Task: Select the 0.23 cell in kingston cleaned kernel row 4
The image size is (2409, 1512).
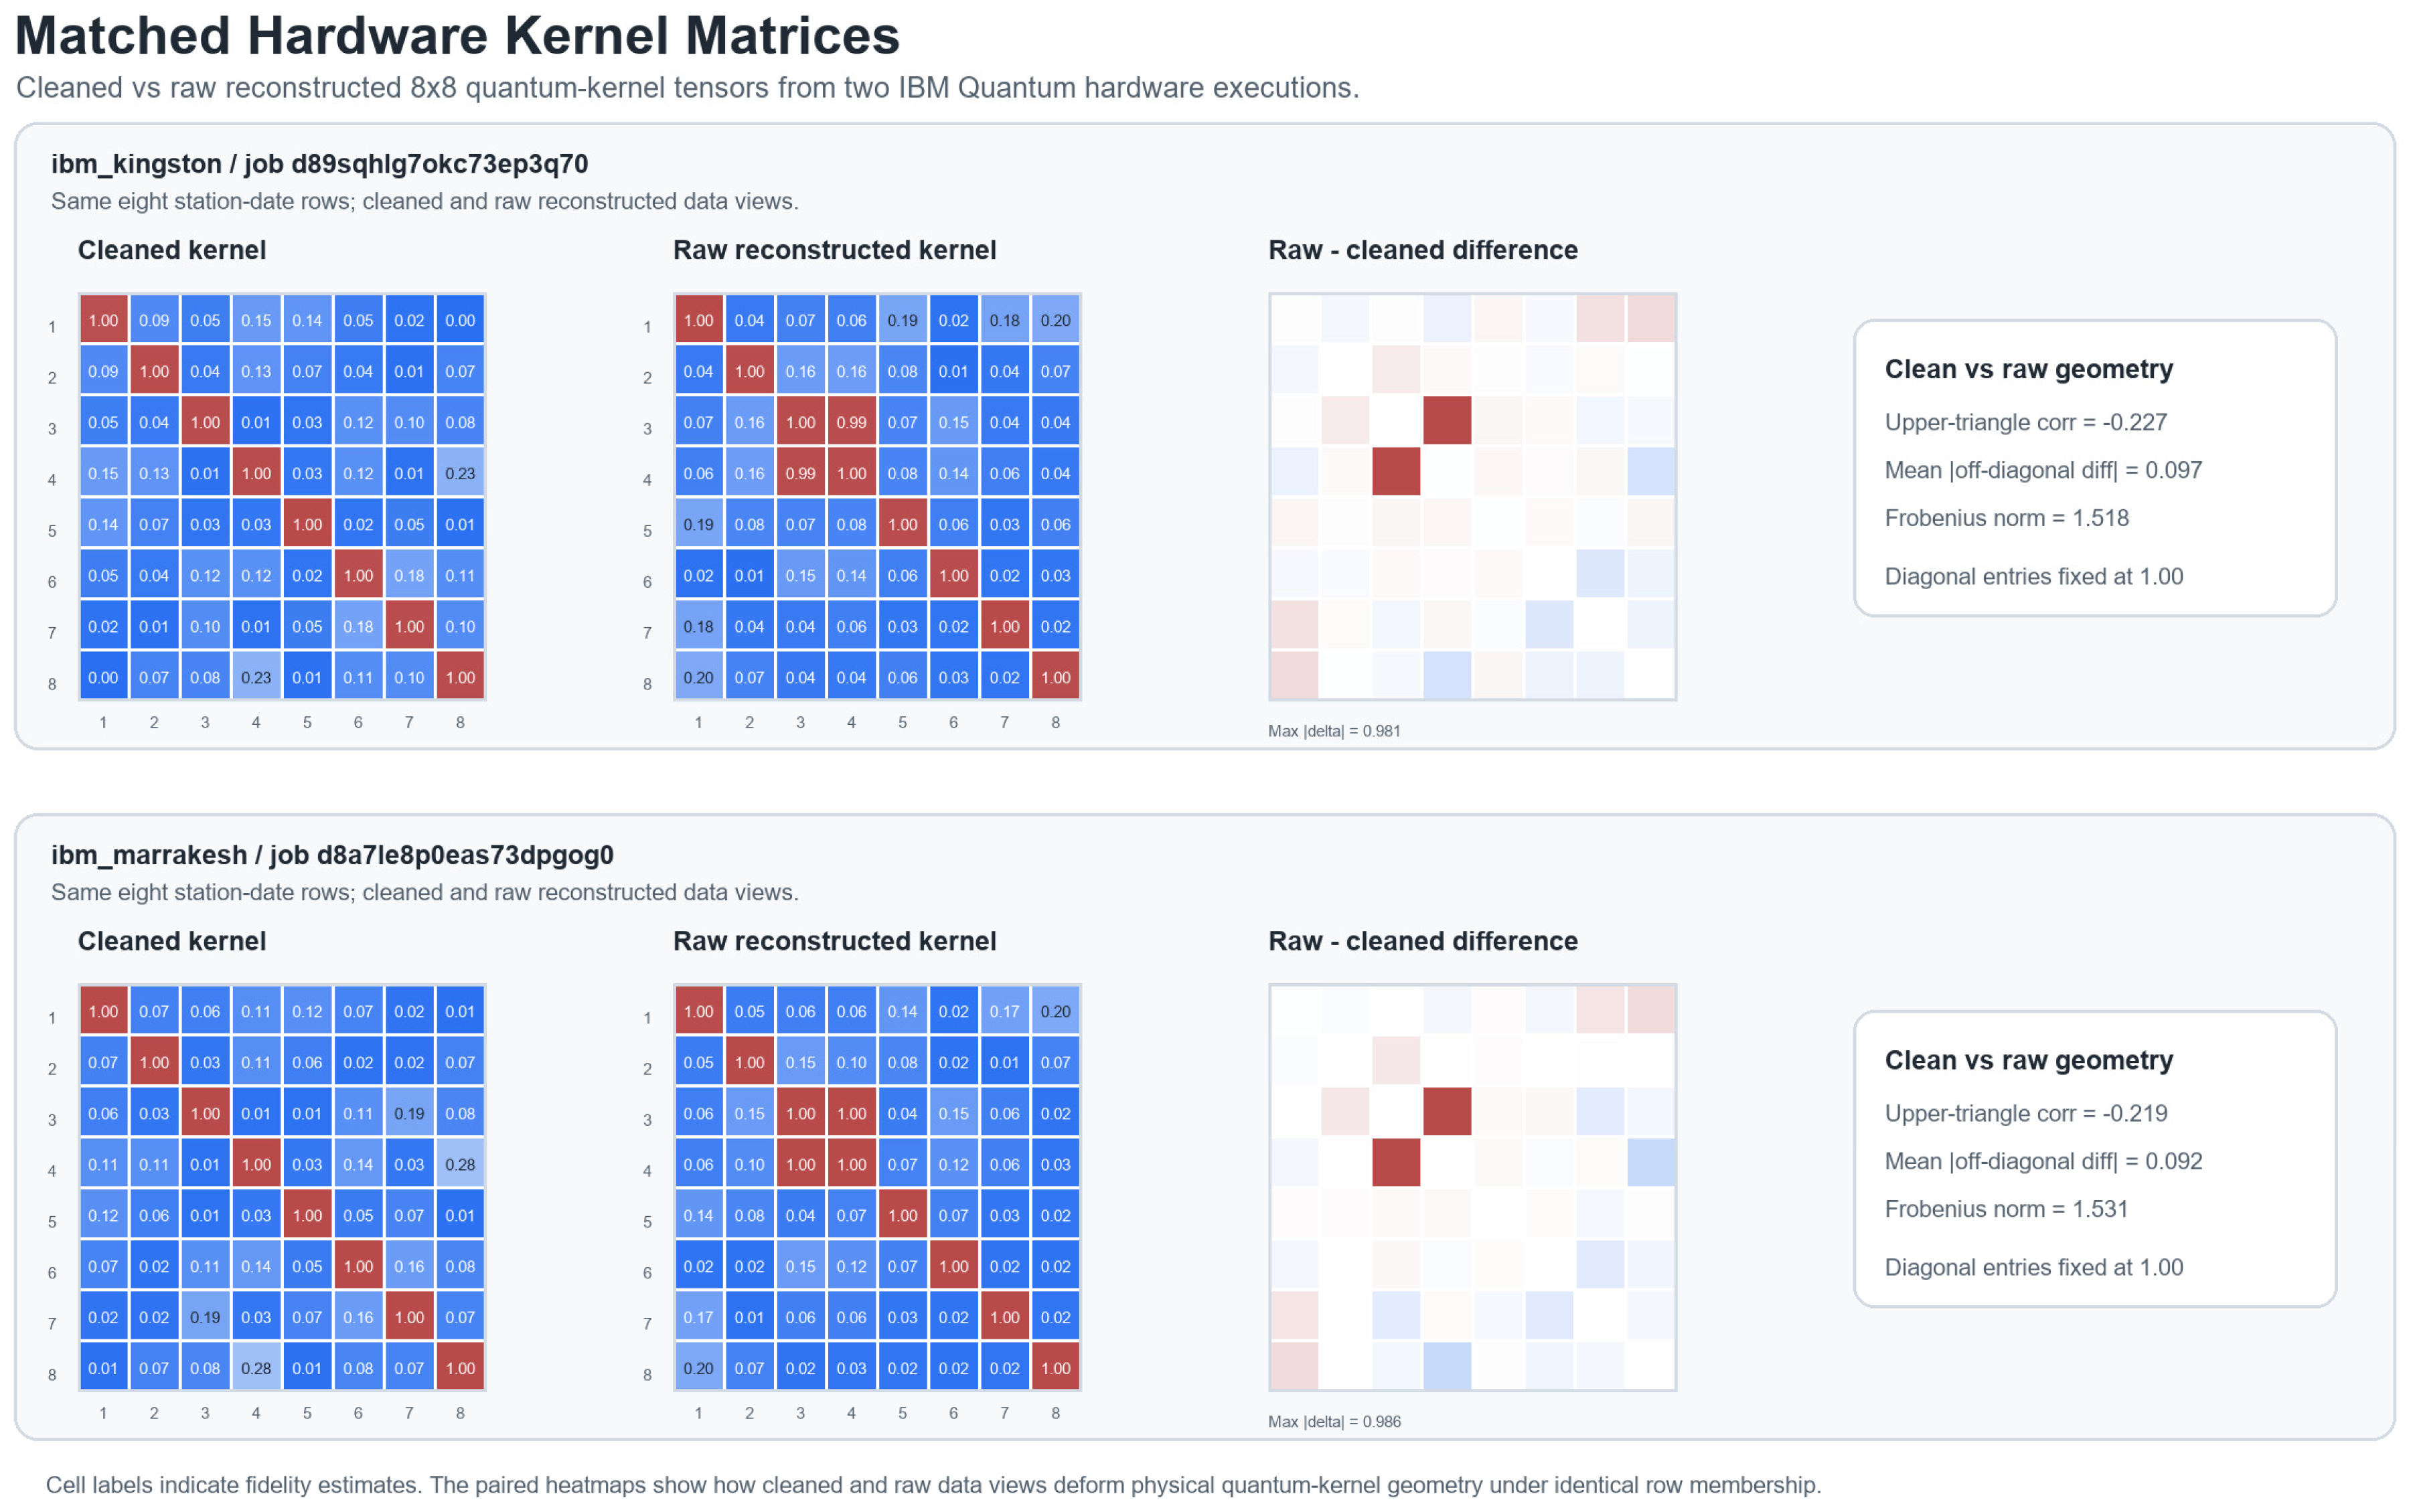Action: click(x=460, y=473)
